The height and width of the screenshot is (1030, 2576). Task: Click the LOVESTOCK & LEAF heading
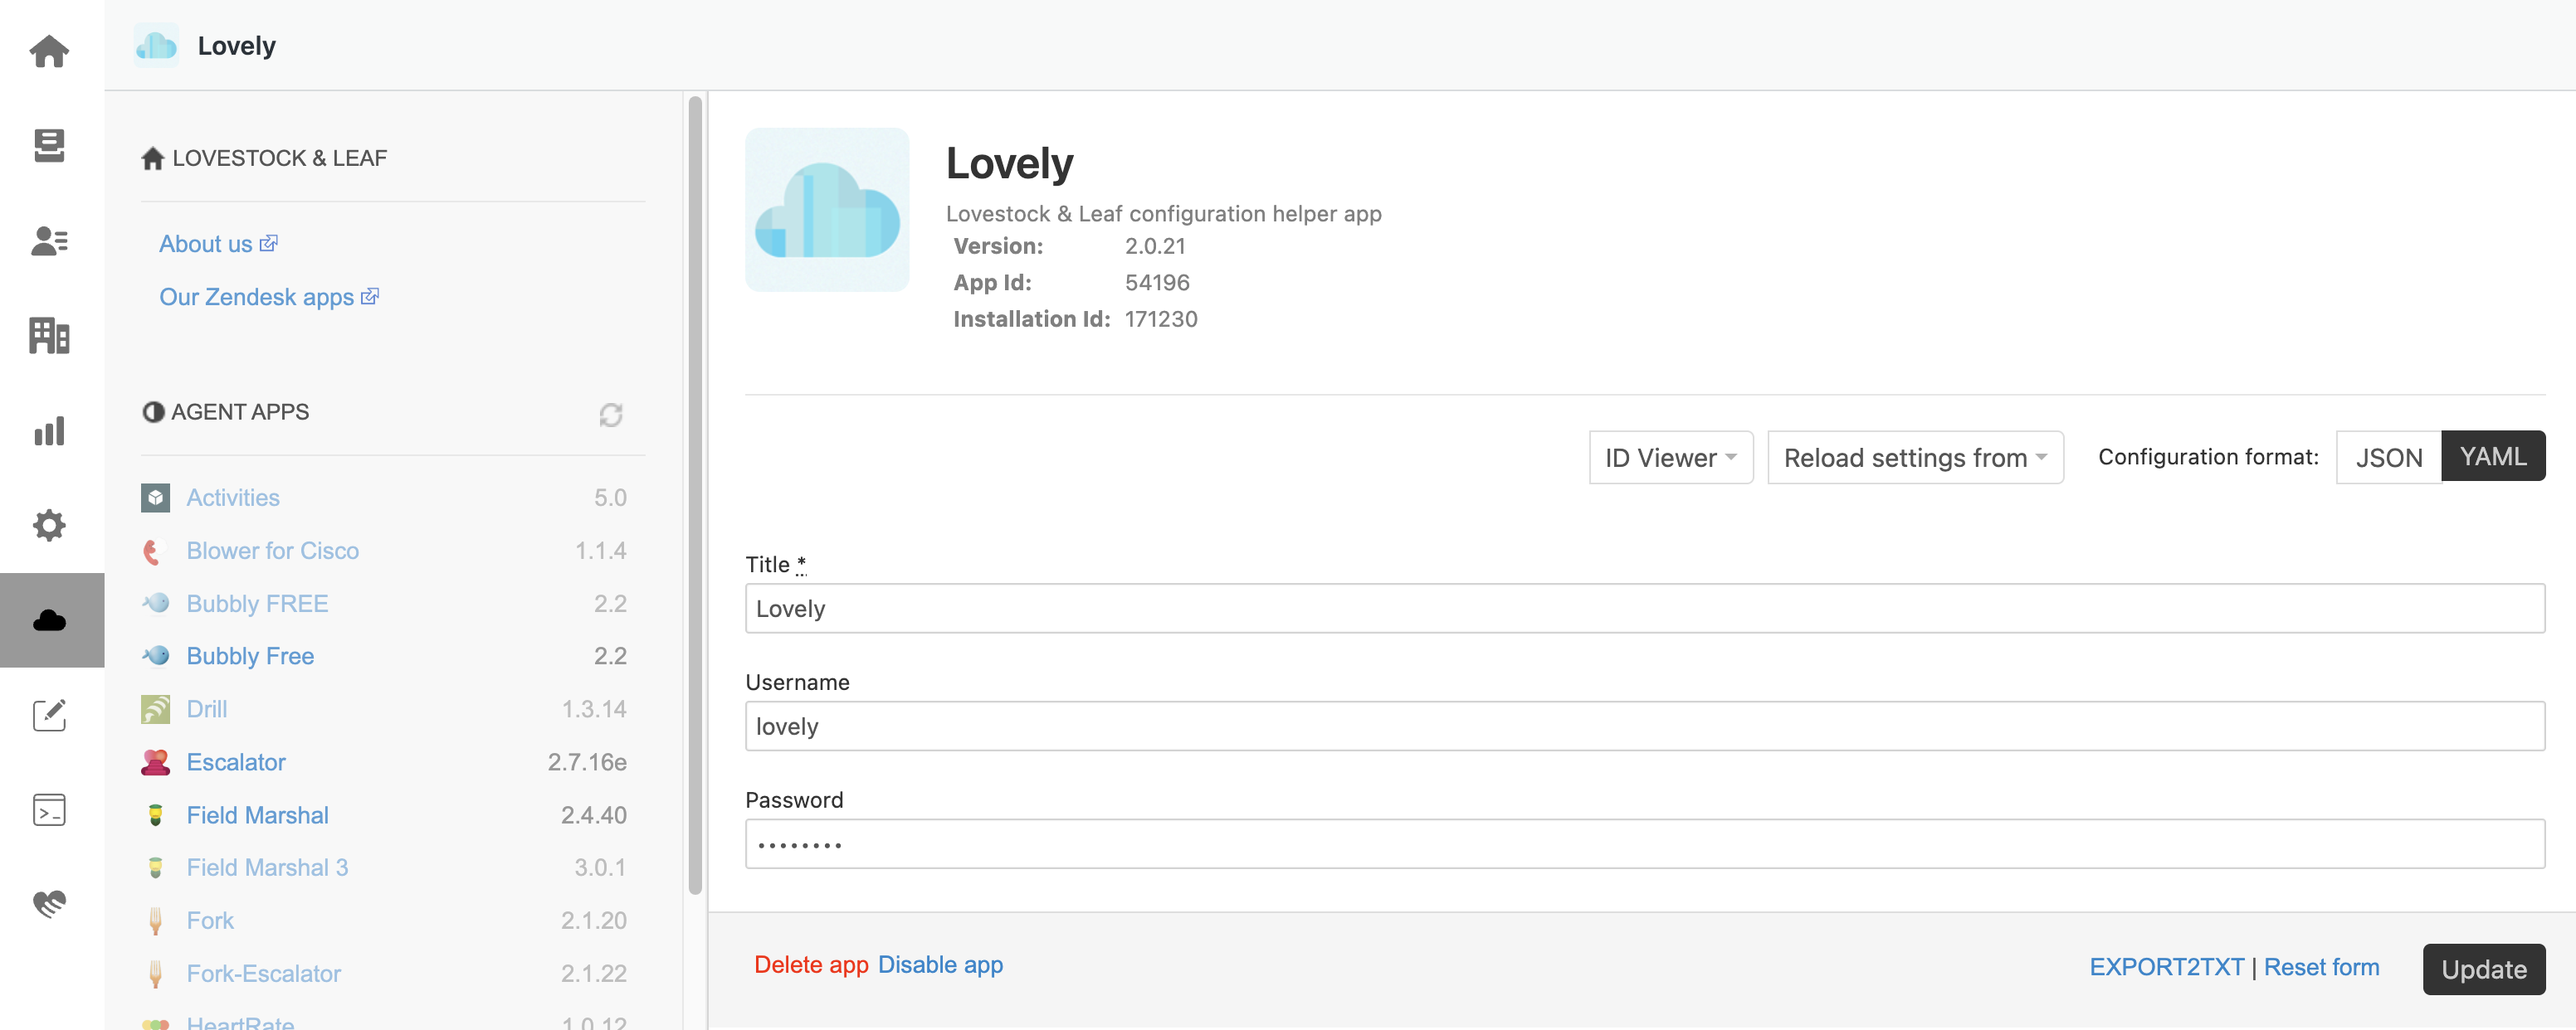point(279,158)
